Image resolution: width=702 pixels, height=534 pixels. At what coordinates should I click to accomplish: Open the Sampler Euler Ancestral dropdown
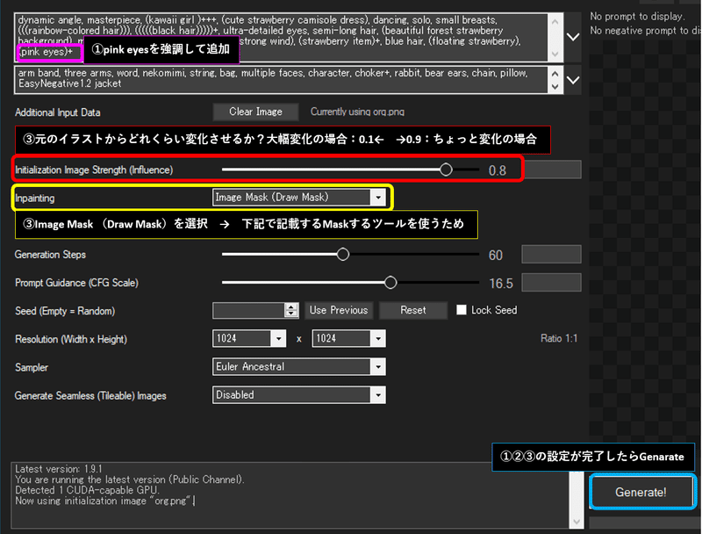(x=378, y=367)
